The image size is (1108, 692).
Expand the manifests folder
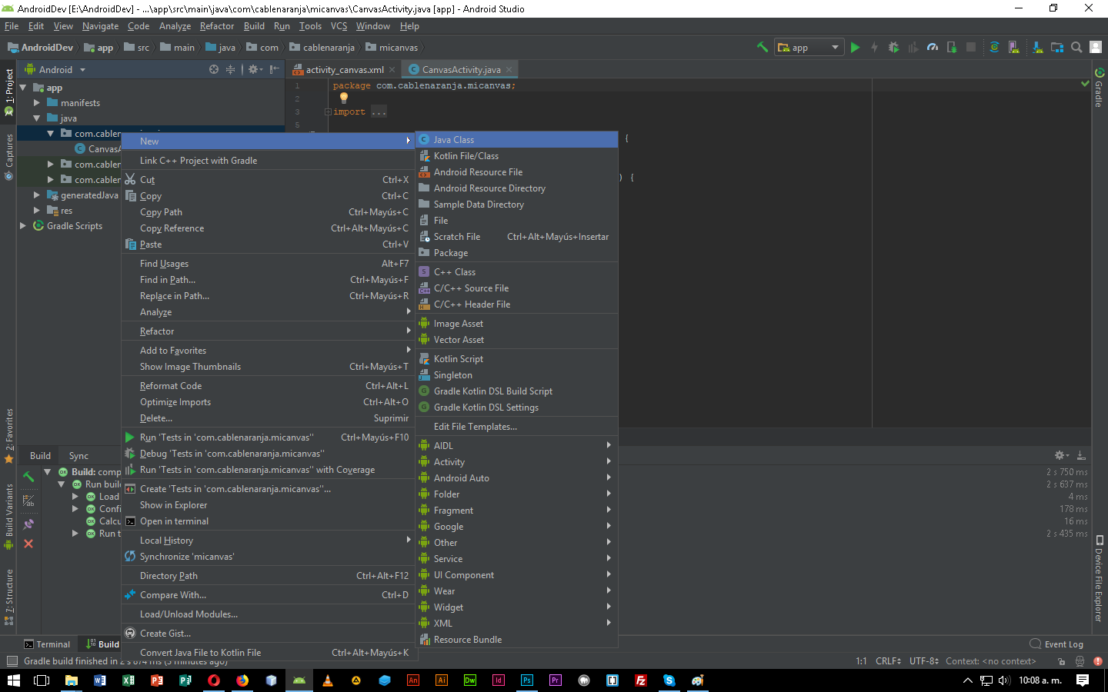[x=37, y=103]
